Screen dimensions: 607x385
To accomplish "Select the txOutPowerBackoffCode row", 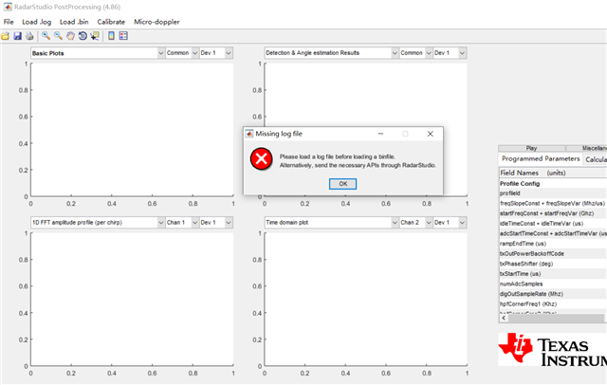I will [x=553, y=254].
